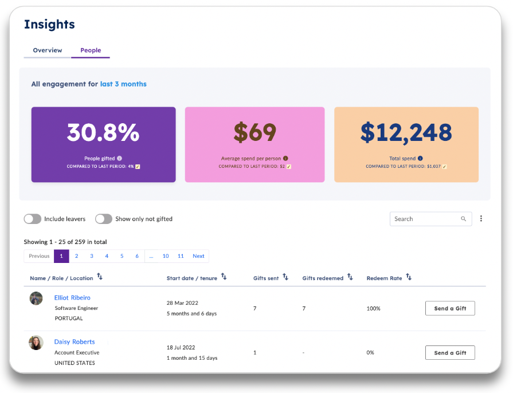Click the $69 Average spend card
Screen dimensions: 513x393
coord(255,144)
